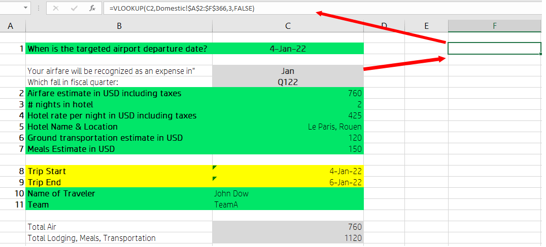Click the 'Hotel Name & Location' label
The image size is (546, 247).
click(x=73, y=127)
